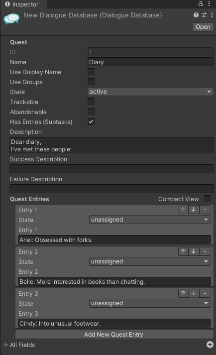Remove Entry 3 with minus button

click(205, 293)
